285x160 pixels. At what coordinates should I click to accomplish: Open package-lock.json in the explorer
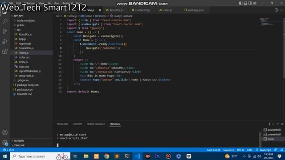[31, 85]
